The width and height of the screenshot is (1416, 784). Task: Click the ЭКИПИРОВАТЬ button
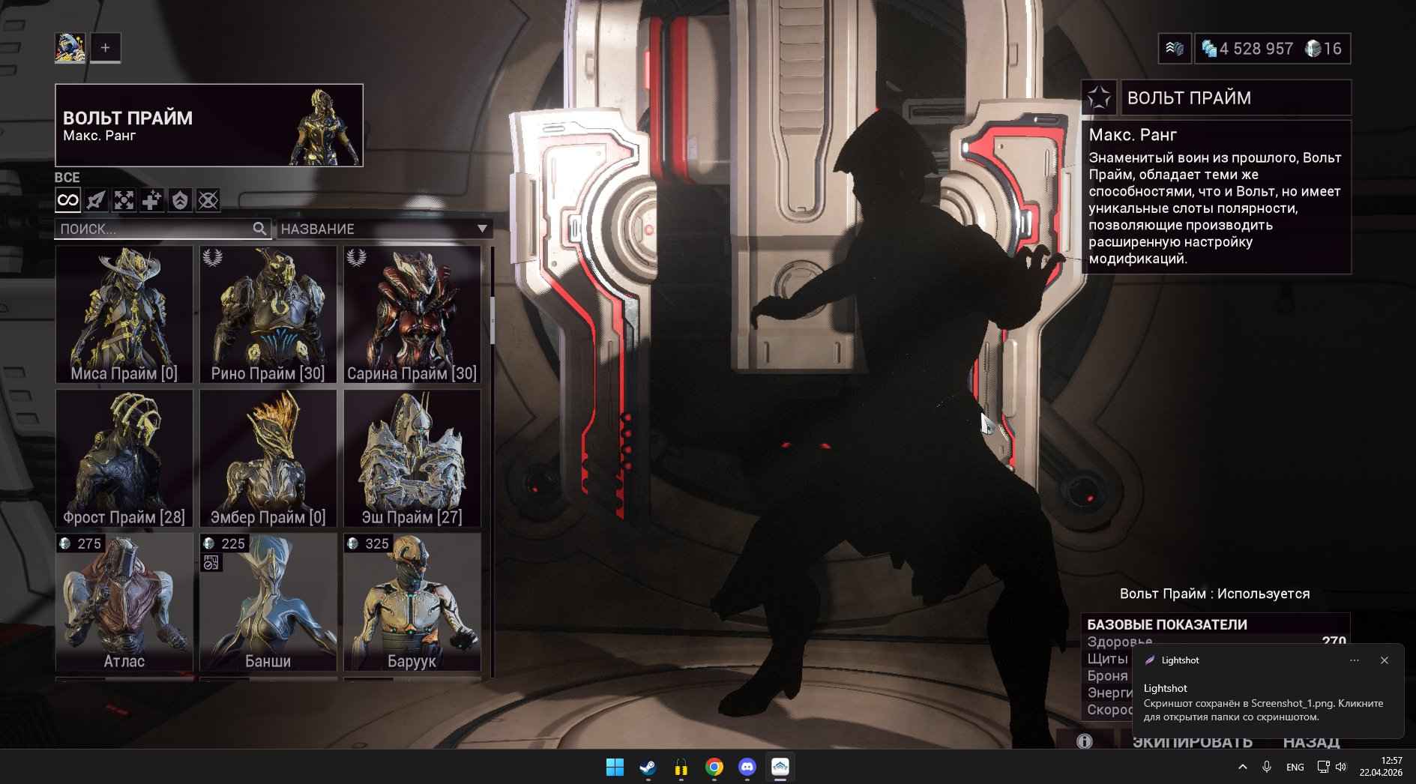point(1192,741)
